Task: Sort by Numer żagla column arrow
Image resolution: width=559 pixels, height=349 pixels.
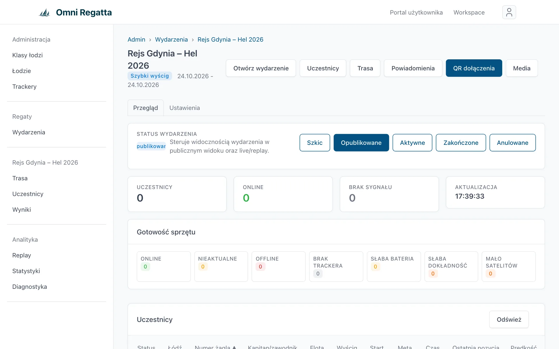Action: click(234, 347)
